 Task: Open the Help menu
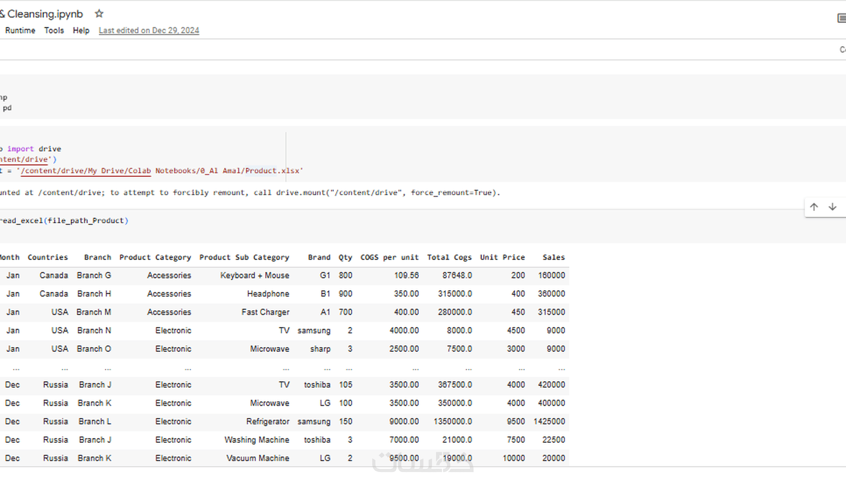(x=81, y=30)
